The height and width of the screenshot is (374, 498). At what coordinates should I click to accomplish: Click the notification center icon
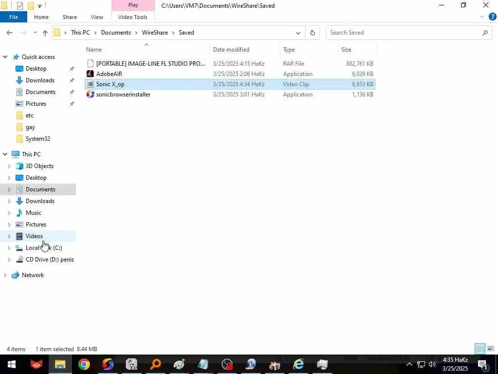(x=482, y=364)
